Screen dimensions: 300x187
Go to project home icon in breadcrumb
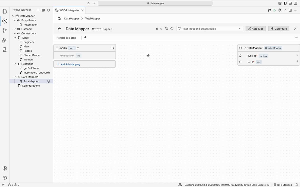pos(59,18)
